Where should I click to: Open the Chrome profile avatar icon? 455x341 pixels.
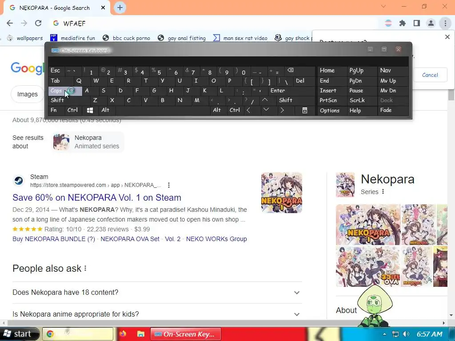coord(431,23)
